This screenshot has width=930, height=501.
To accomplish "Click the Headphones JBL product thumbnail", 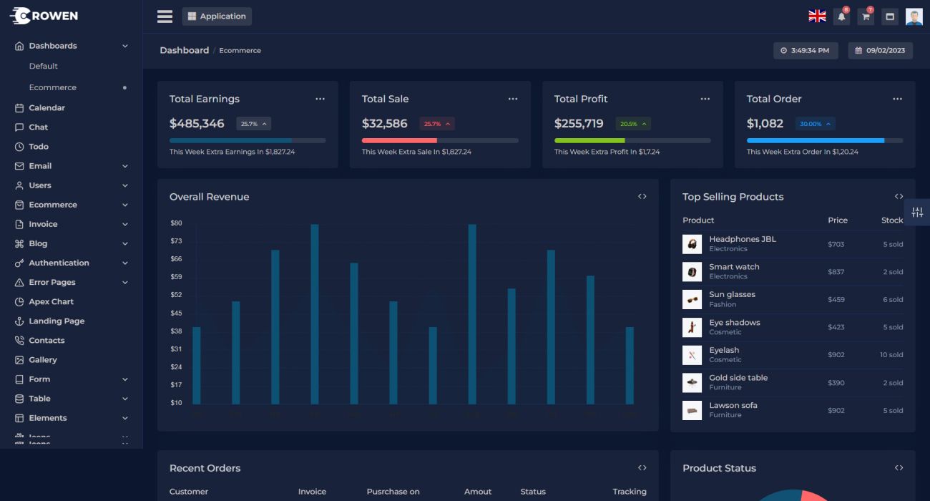I will point(692,244).
